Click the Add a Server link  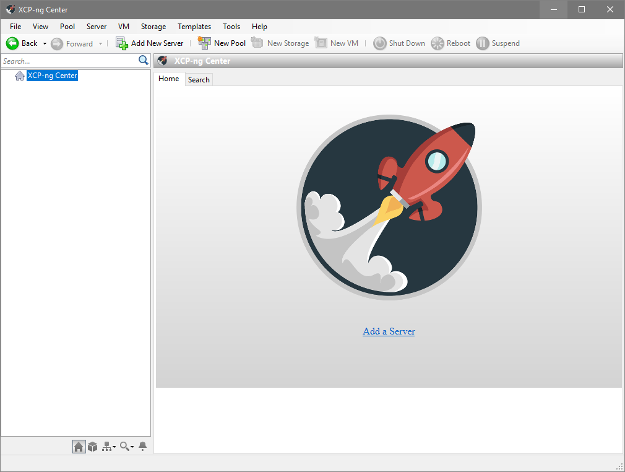tap(389, 331)
